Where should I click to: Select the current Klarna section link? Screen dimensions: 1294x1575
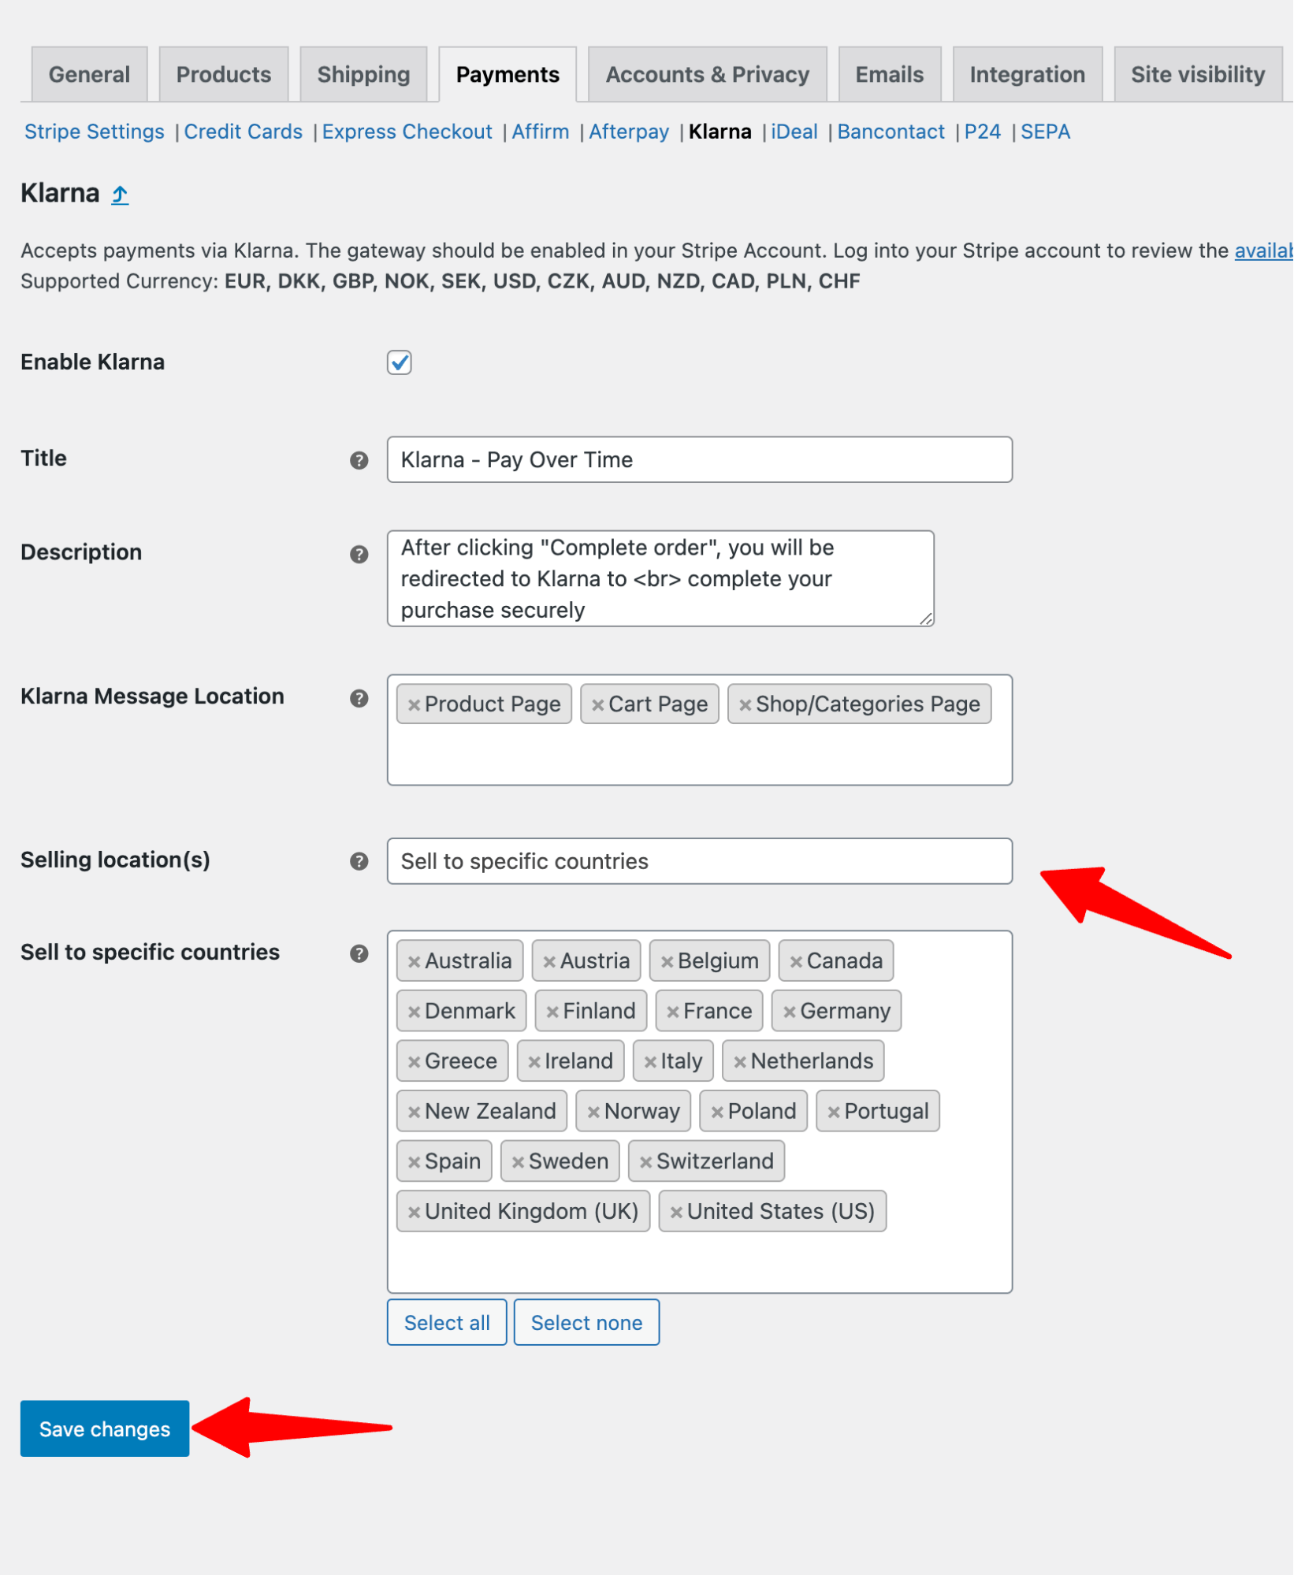720,132
